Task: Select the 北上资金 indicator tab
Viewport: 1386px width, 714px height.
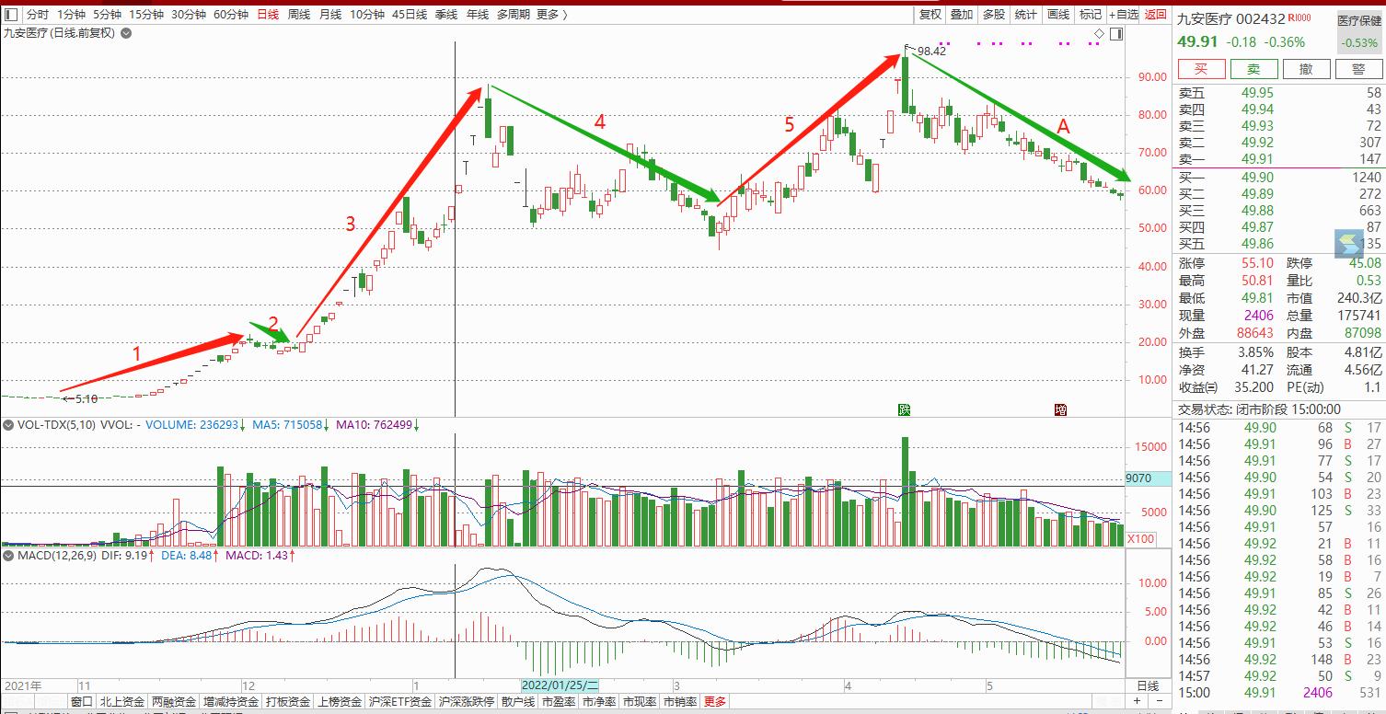Action: tap(122, 701)
